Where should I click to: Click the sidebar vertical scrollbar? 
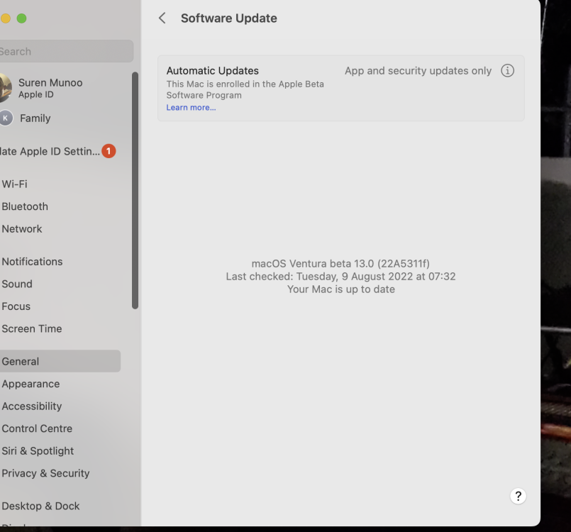click(135, 190)
